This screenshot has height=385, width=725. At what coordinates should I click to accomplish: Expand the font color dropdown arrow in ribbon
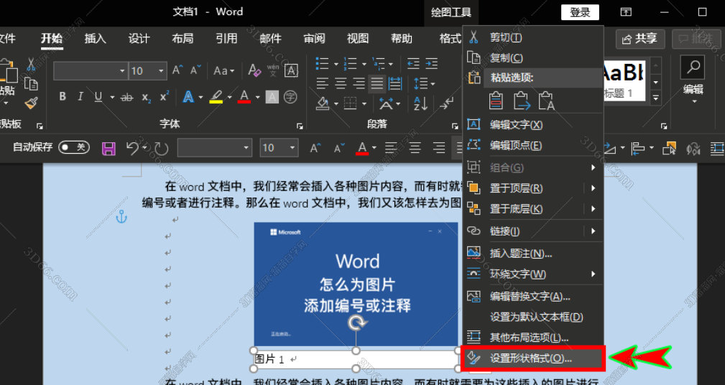click(257, 97)
